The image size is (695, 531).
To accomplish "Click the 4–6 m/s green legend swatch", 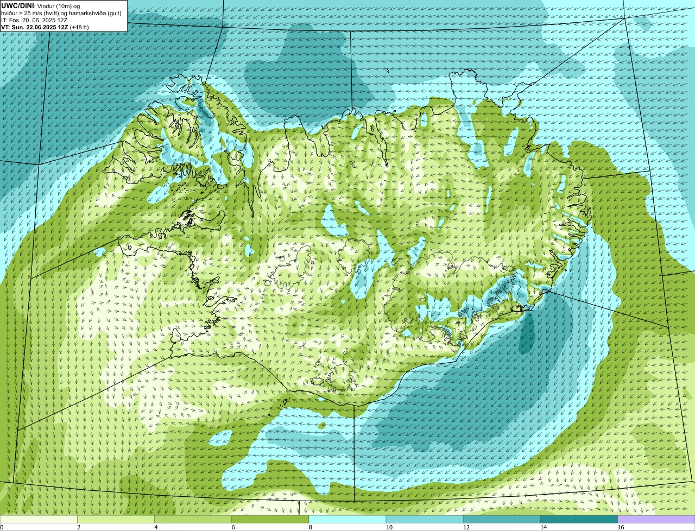I will (x=193, y=520).
